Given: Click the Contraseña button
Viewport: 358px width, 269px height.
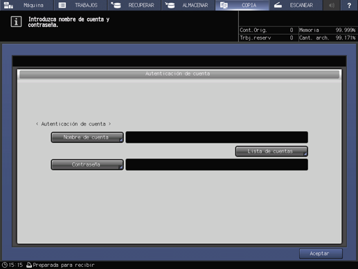Looking at the screenshot, I should tap(87, 164).
